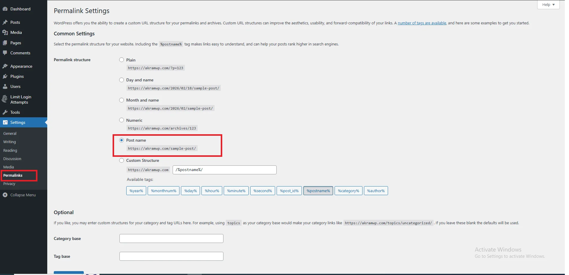The width and height of the screenshot is (569, 275).
Task: Click inside the Category base field
Action: (x=171, y=238)
